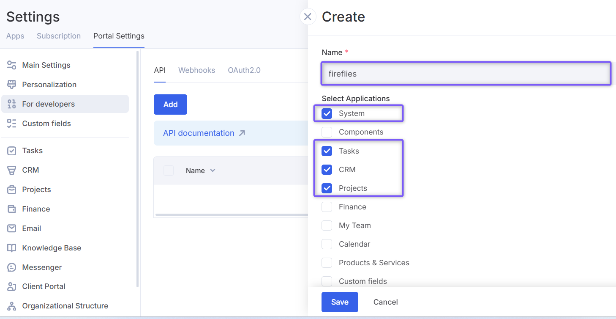Click the Email envelope icon

(x=12, y=228)
